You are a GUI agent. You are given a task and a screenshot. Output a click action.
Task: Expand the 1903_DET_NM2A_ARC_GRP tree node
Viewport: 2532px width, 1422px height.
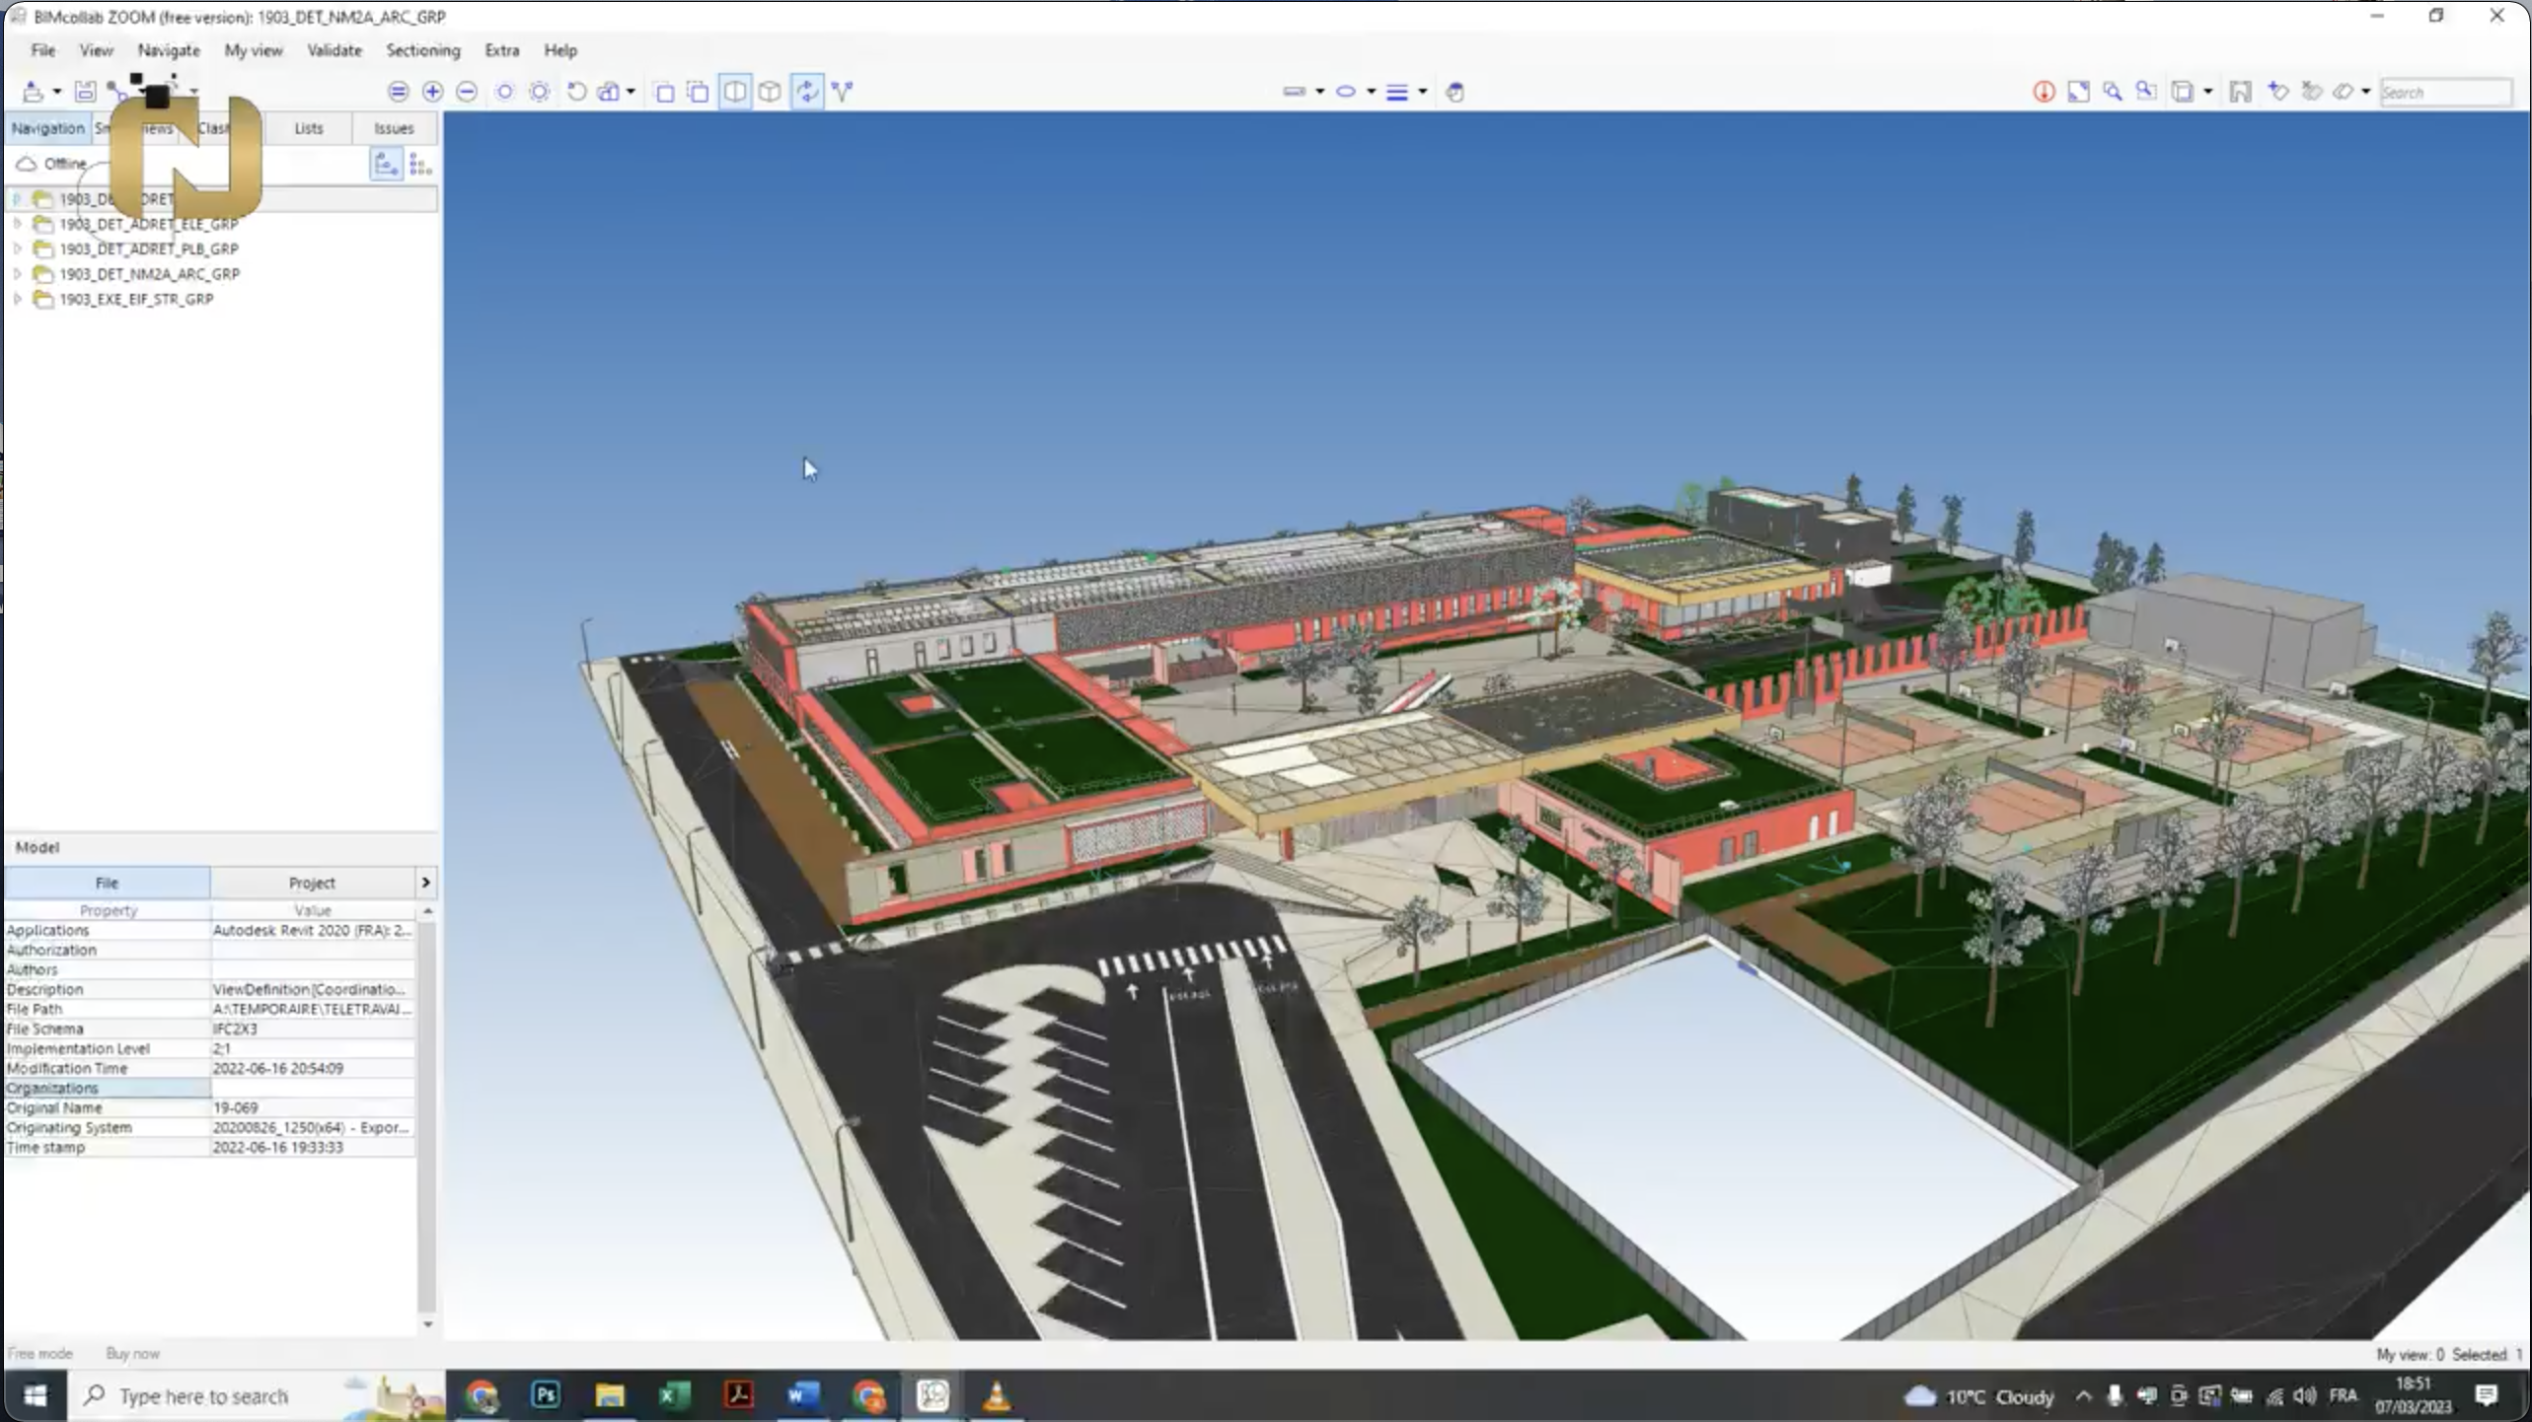[18, 274]
